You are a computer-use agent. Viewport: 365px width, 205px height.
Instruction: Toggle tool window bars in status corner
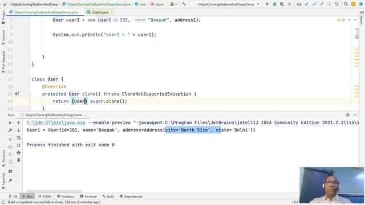coord(3,202)
